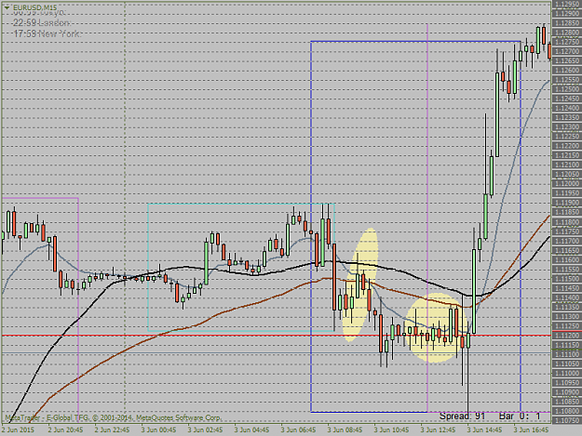Click the 1.12100 price label

tap(567, 165)
